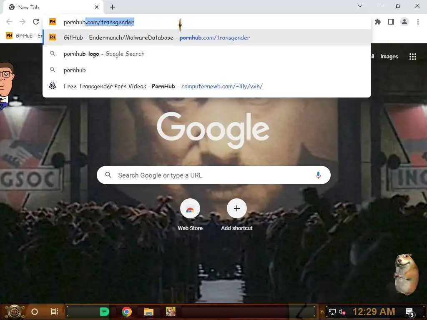Choose the computernewb.com suggestion
This screenshot has height=320, width=427.
tap(207, 86)
